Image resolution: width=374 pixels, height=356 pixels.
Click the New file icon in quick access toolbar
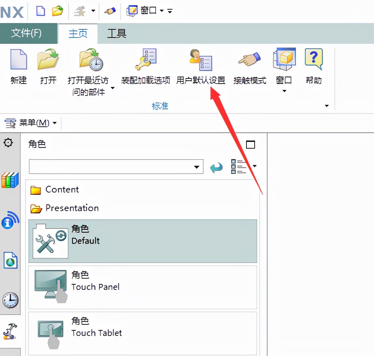[x=40, y=11]
